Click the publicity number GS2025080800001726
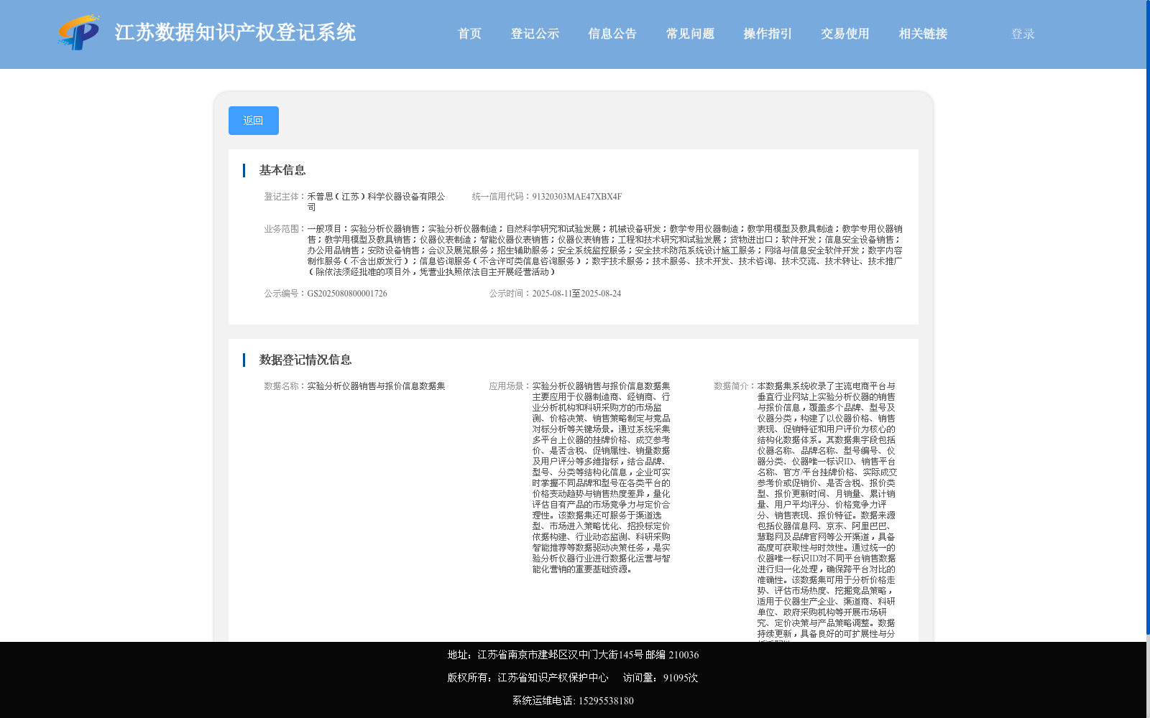 point(347,294)
